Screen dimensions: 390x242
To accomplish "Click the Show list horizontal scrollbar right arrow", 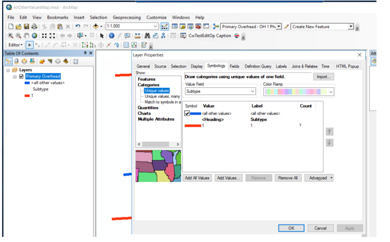I will click(178, 144).
